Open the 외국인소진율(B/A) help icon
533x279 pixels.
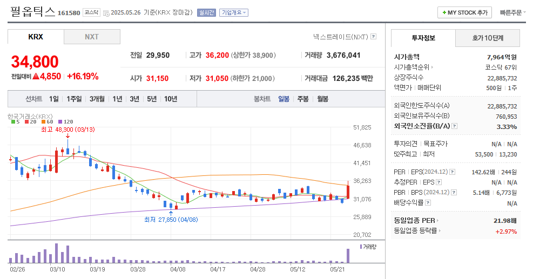pos(455,126)
